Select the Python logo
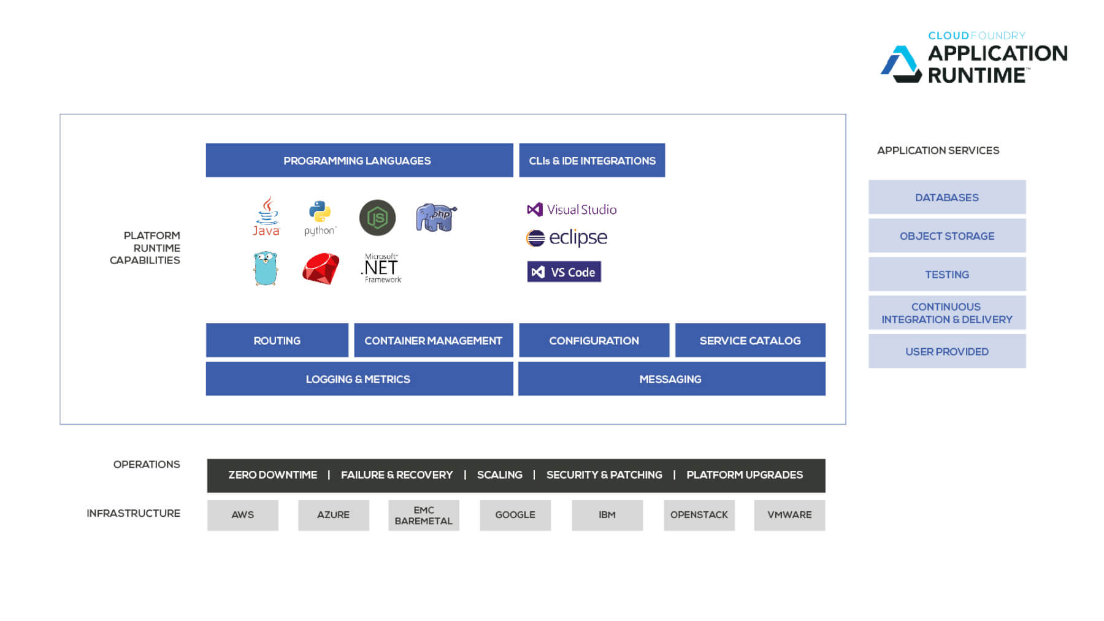The width and height of the screenshot is (1104, 621). click(320, 218)
